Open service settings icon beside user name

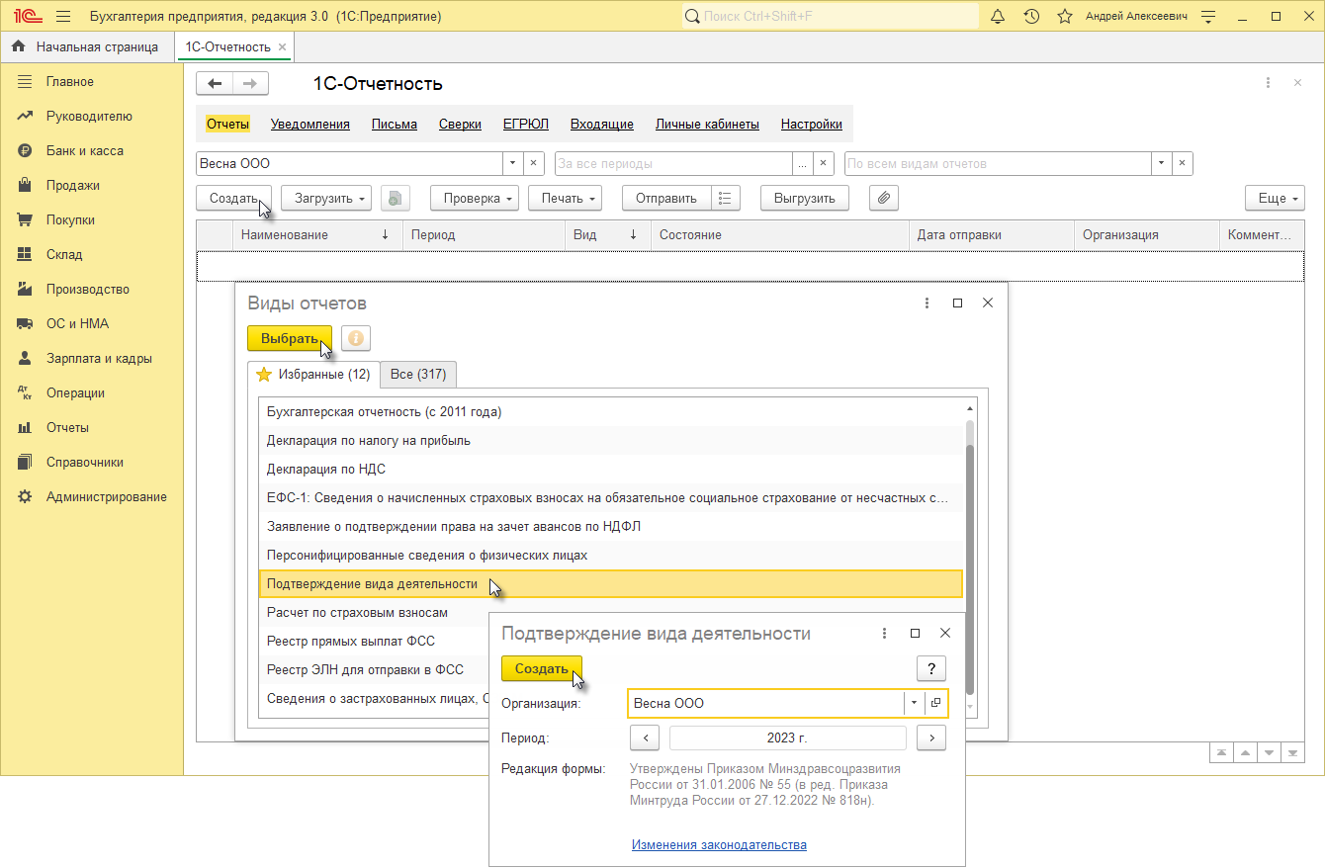(x=1208, y=17)
